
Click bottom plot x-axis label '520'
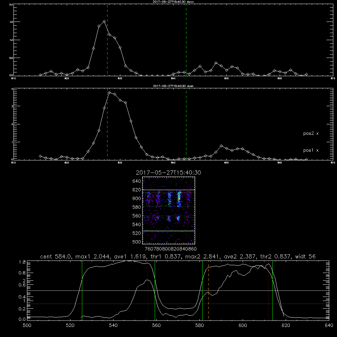coord(70,326)
